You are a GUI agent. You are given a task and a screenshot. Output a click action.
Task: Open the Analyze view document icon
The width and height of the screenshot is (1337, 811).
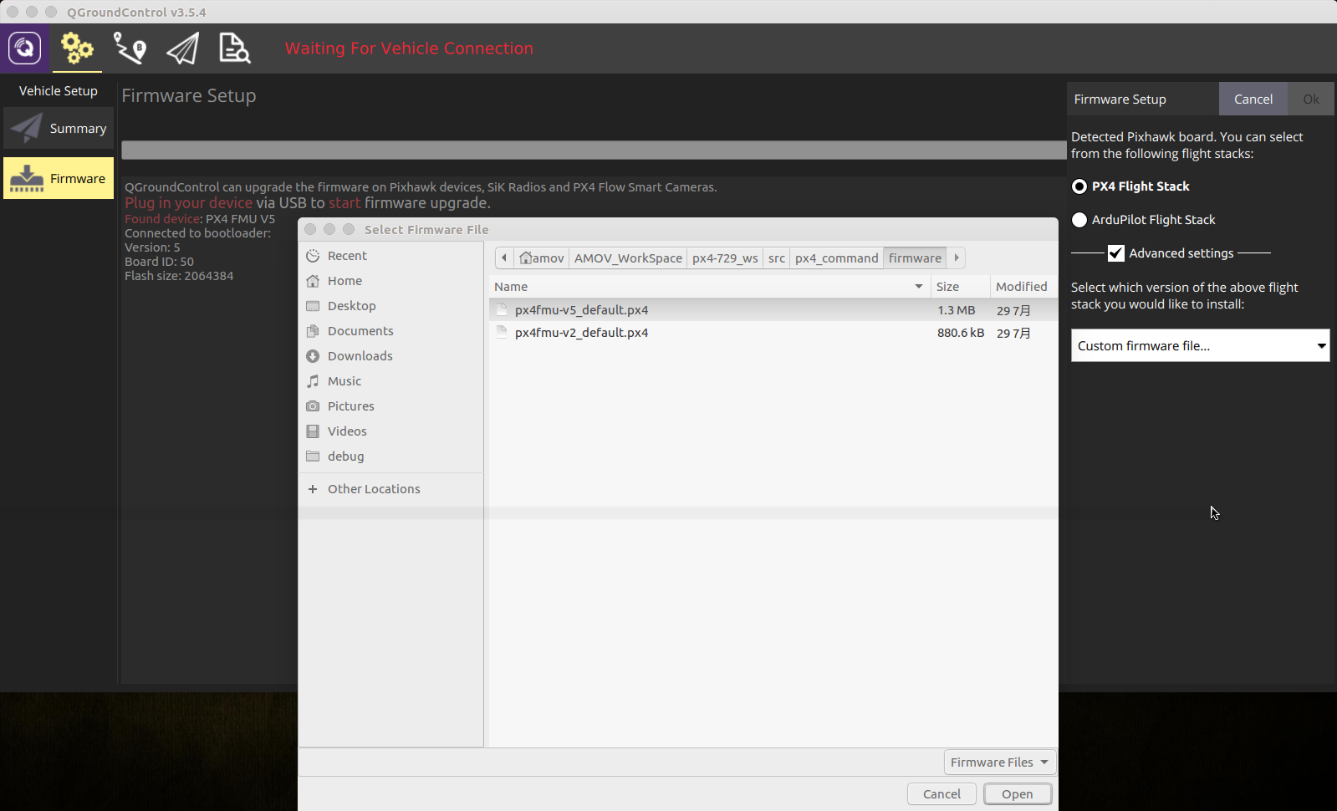click(234, 48)
